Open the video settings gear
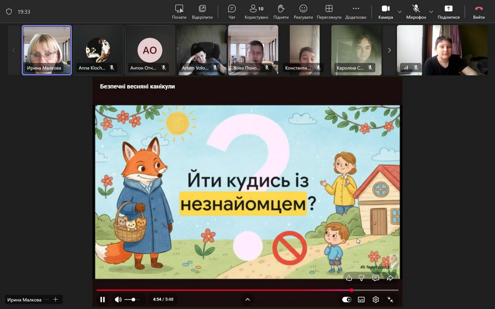The width and height of the screenshot is (495, 309). point(376,299)
